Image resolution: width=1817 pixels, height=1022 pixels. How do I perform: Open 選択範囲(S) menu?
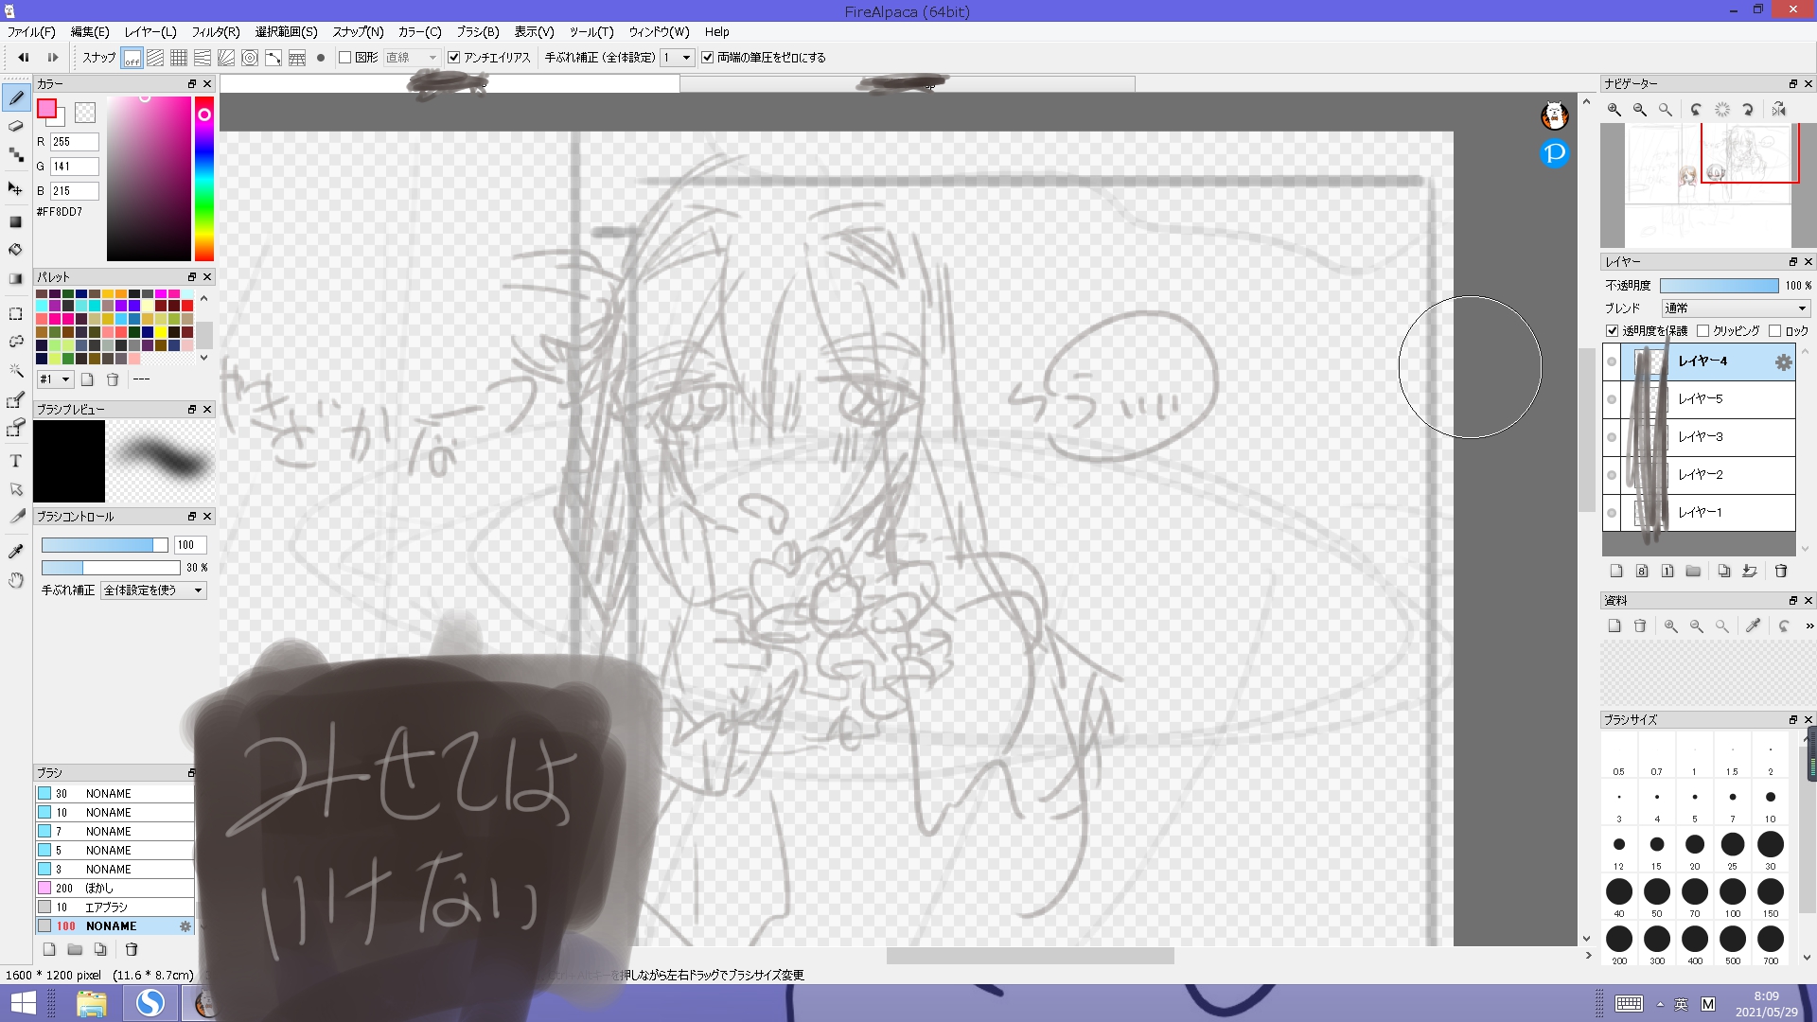[x=286, y=32]
